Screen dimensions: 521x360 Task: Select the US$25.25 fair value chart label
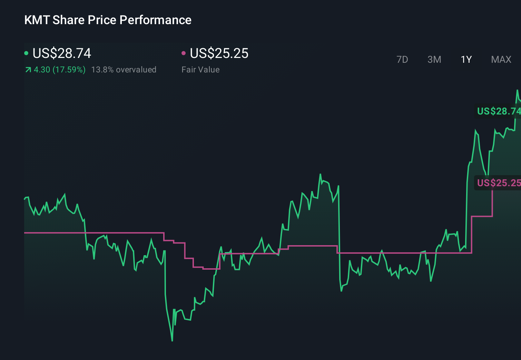click(498, 183)
